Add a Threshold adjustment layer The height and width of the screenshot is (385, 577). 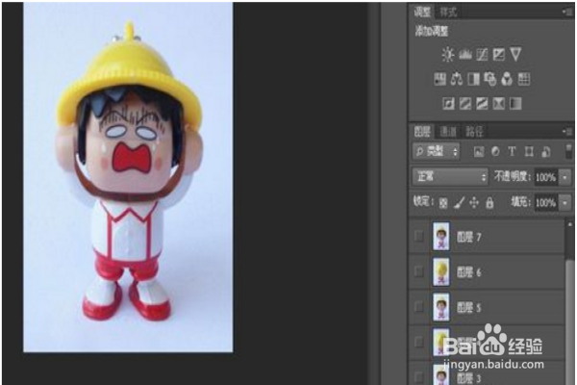pyautogui.click(x=482, y=104)
